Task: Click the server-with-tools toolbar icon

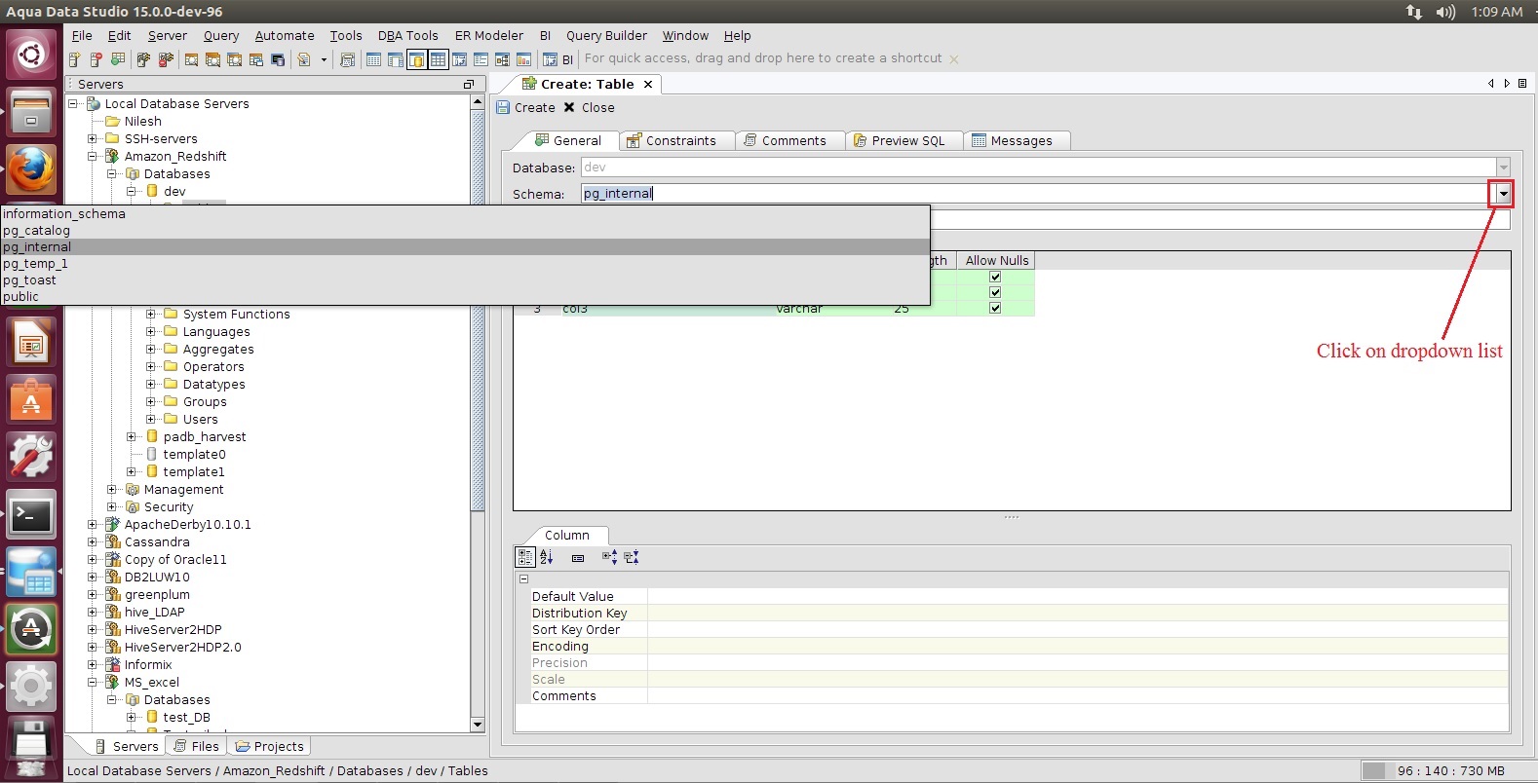Action: tap(143, 59)
